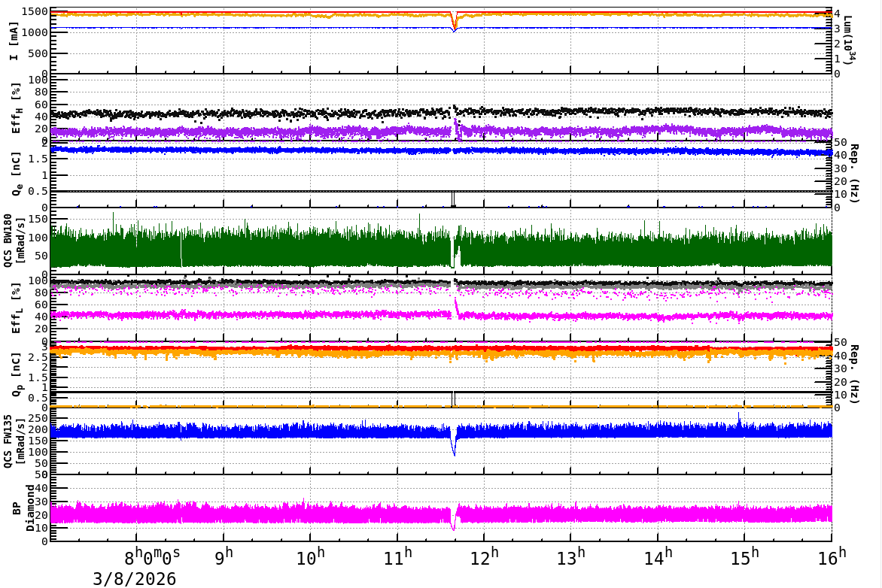Click the 14h time axis label
Screen dimensions: 882x588
pos(658,556)
